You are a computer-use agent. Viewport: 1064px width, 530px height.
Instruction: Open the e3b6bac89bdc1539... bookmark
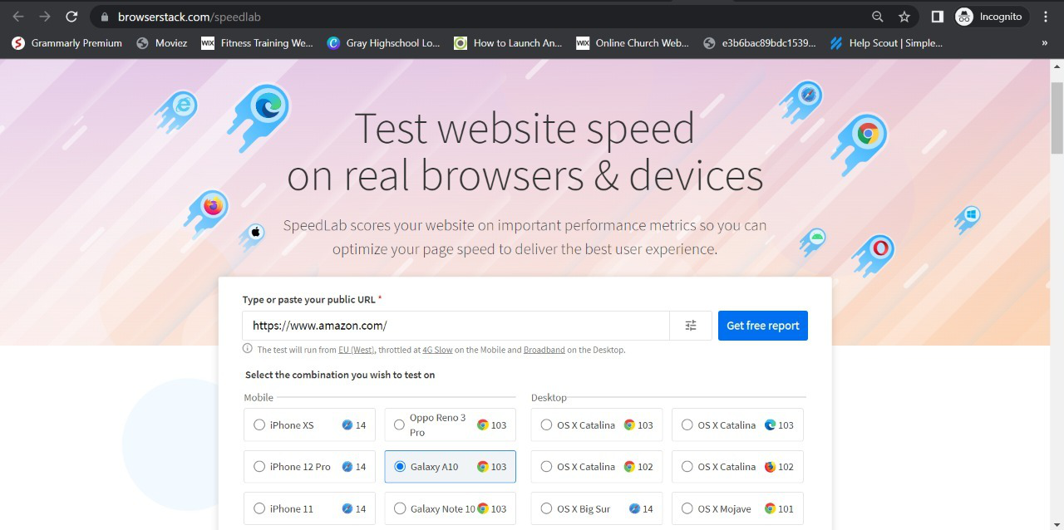(760, 43)
